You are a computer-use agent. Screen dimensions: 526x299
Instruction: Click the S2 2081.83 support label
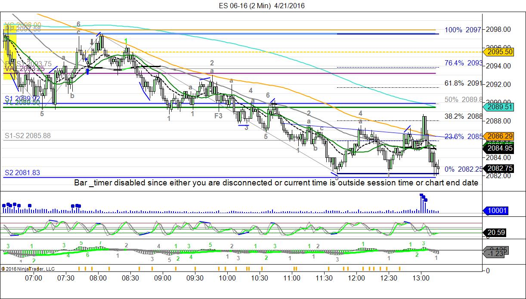pyautogui.click(x=22, y=173)
